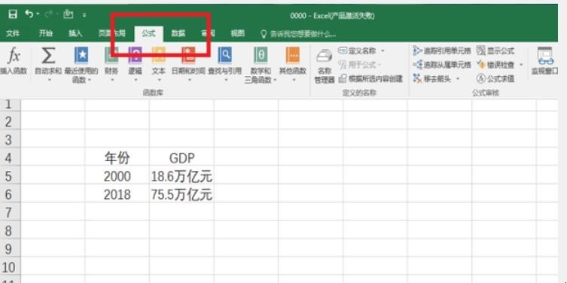Click Create from Selection (根据所选内容创建)
This screenshot has width=567, height=283.
(370, 78)
